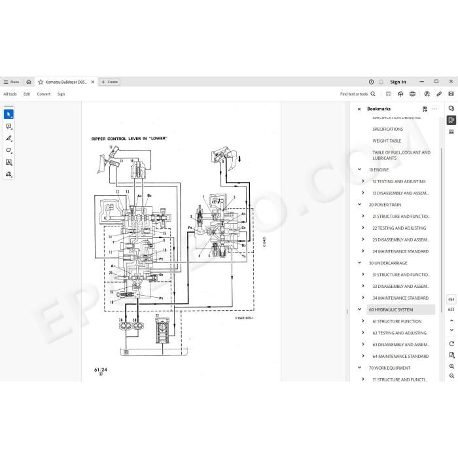Close the Komatsu Bulldozer document tab
Image resolution: width=458 pixels, height=458 pixels.
tap(93, 82)
